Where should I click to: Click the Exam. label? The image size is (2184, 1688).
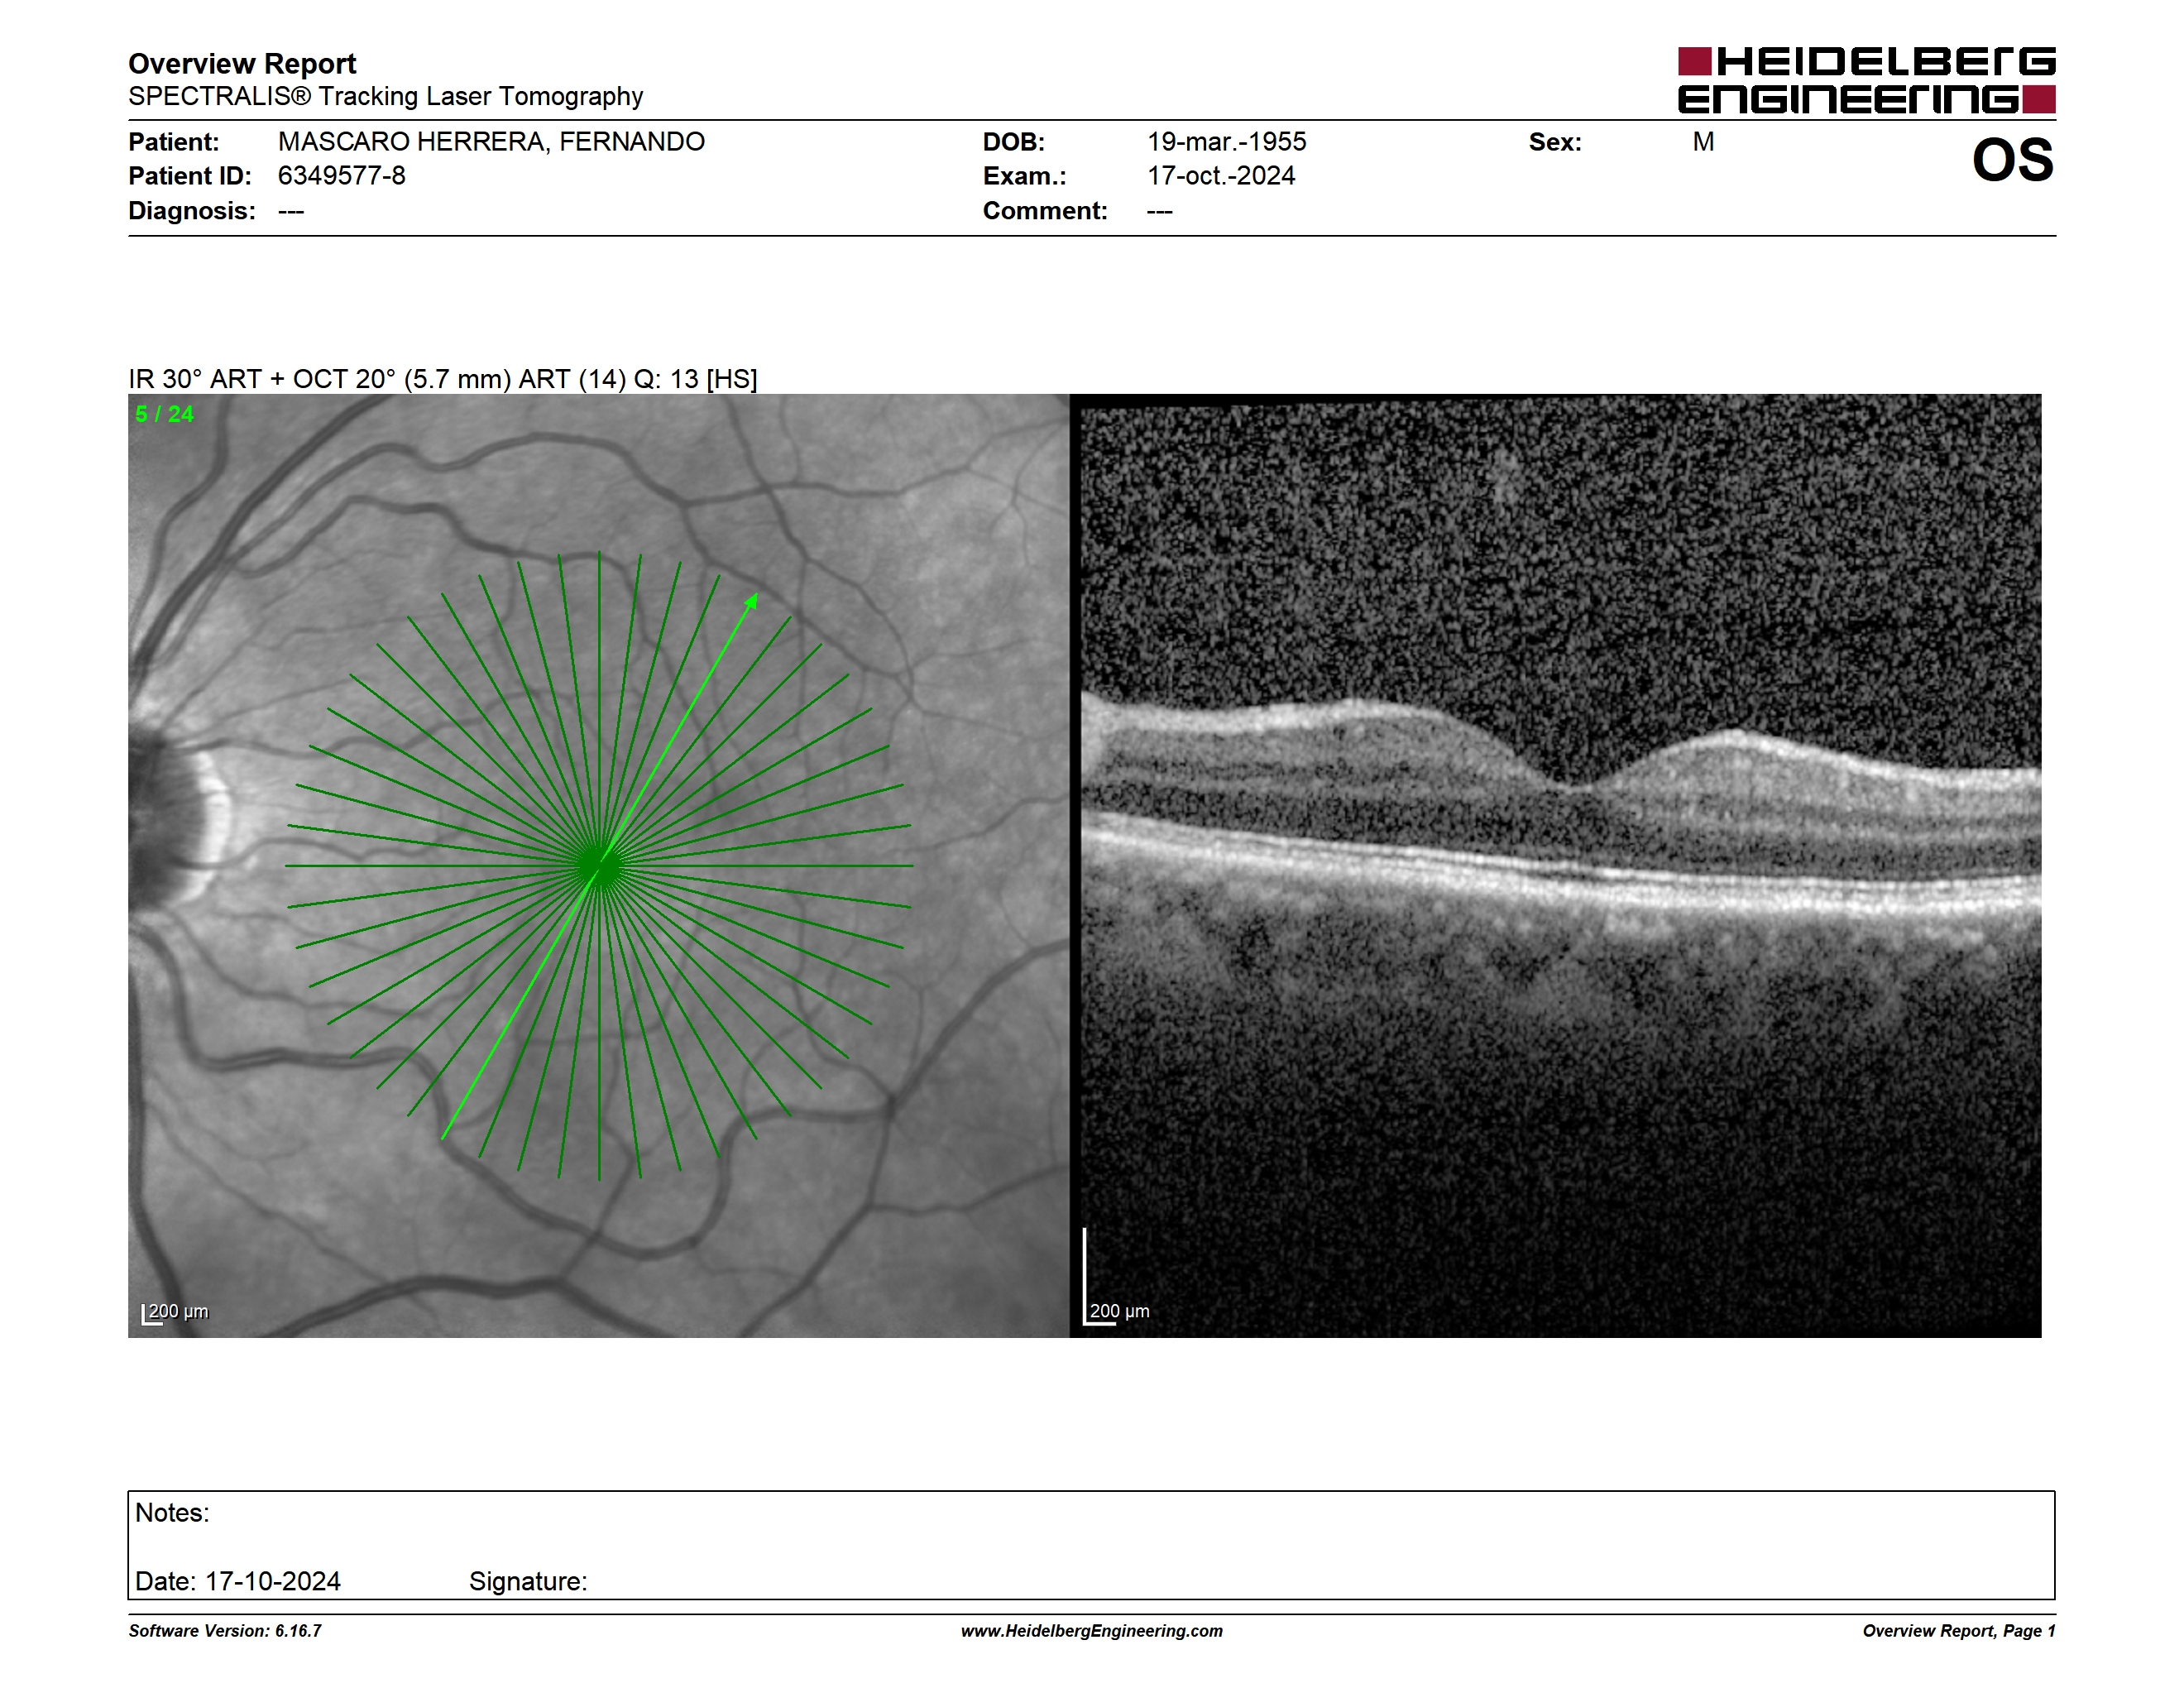coord(1025,176)
